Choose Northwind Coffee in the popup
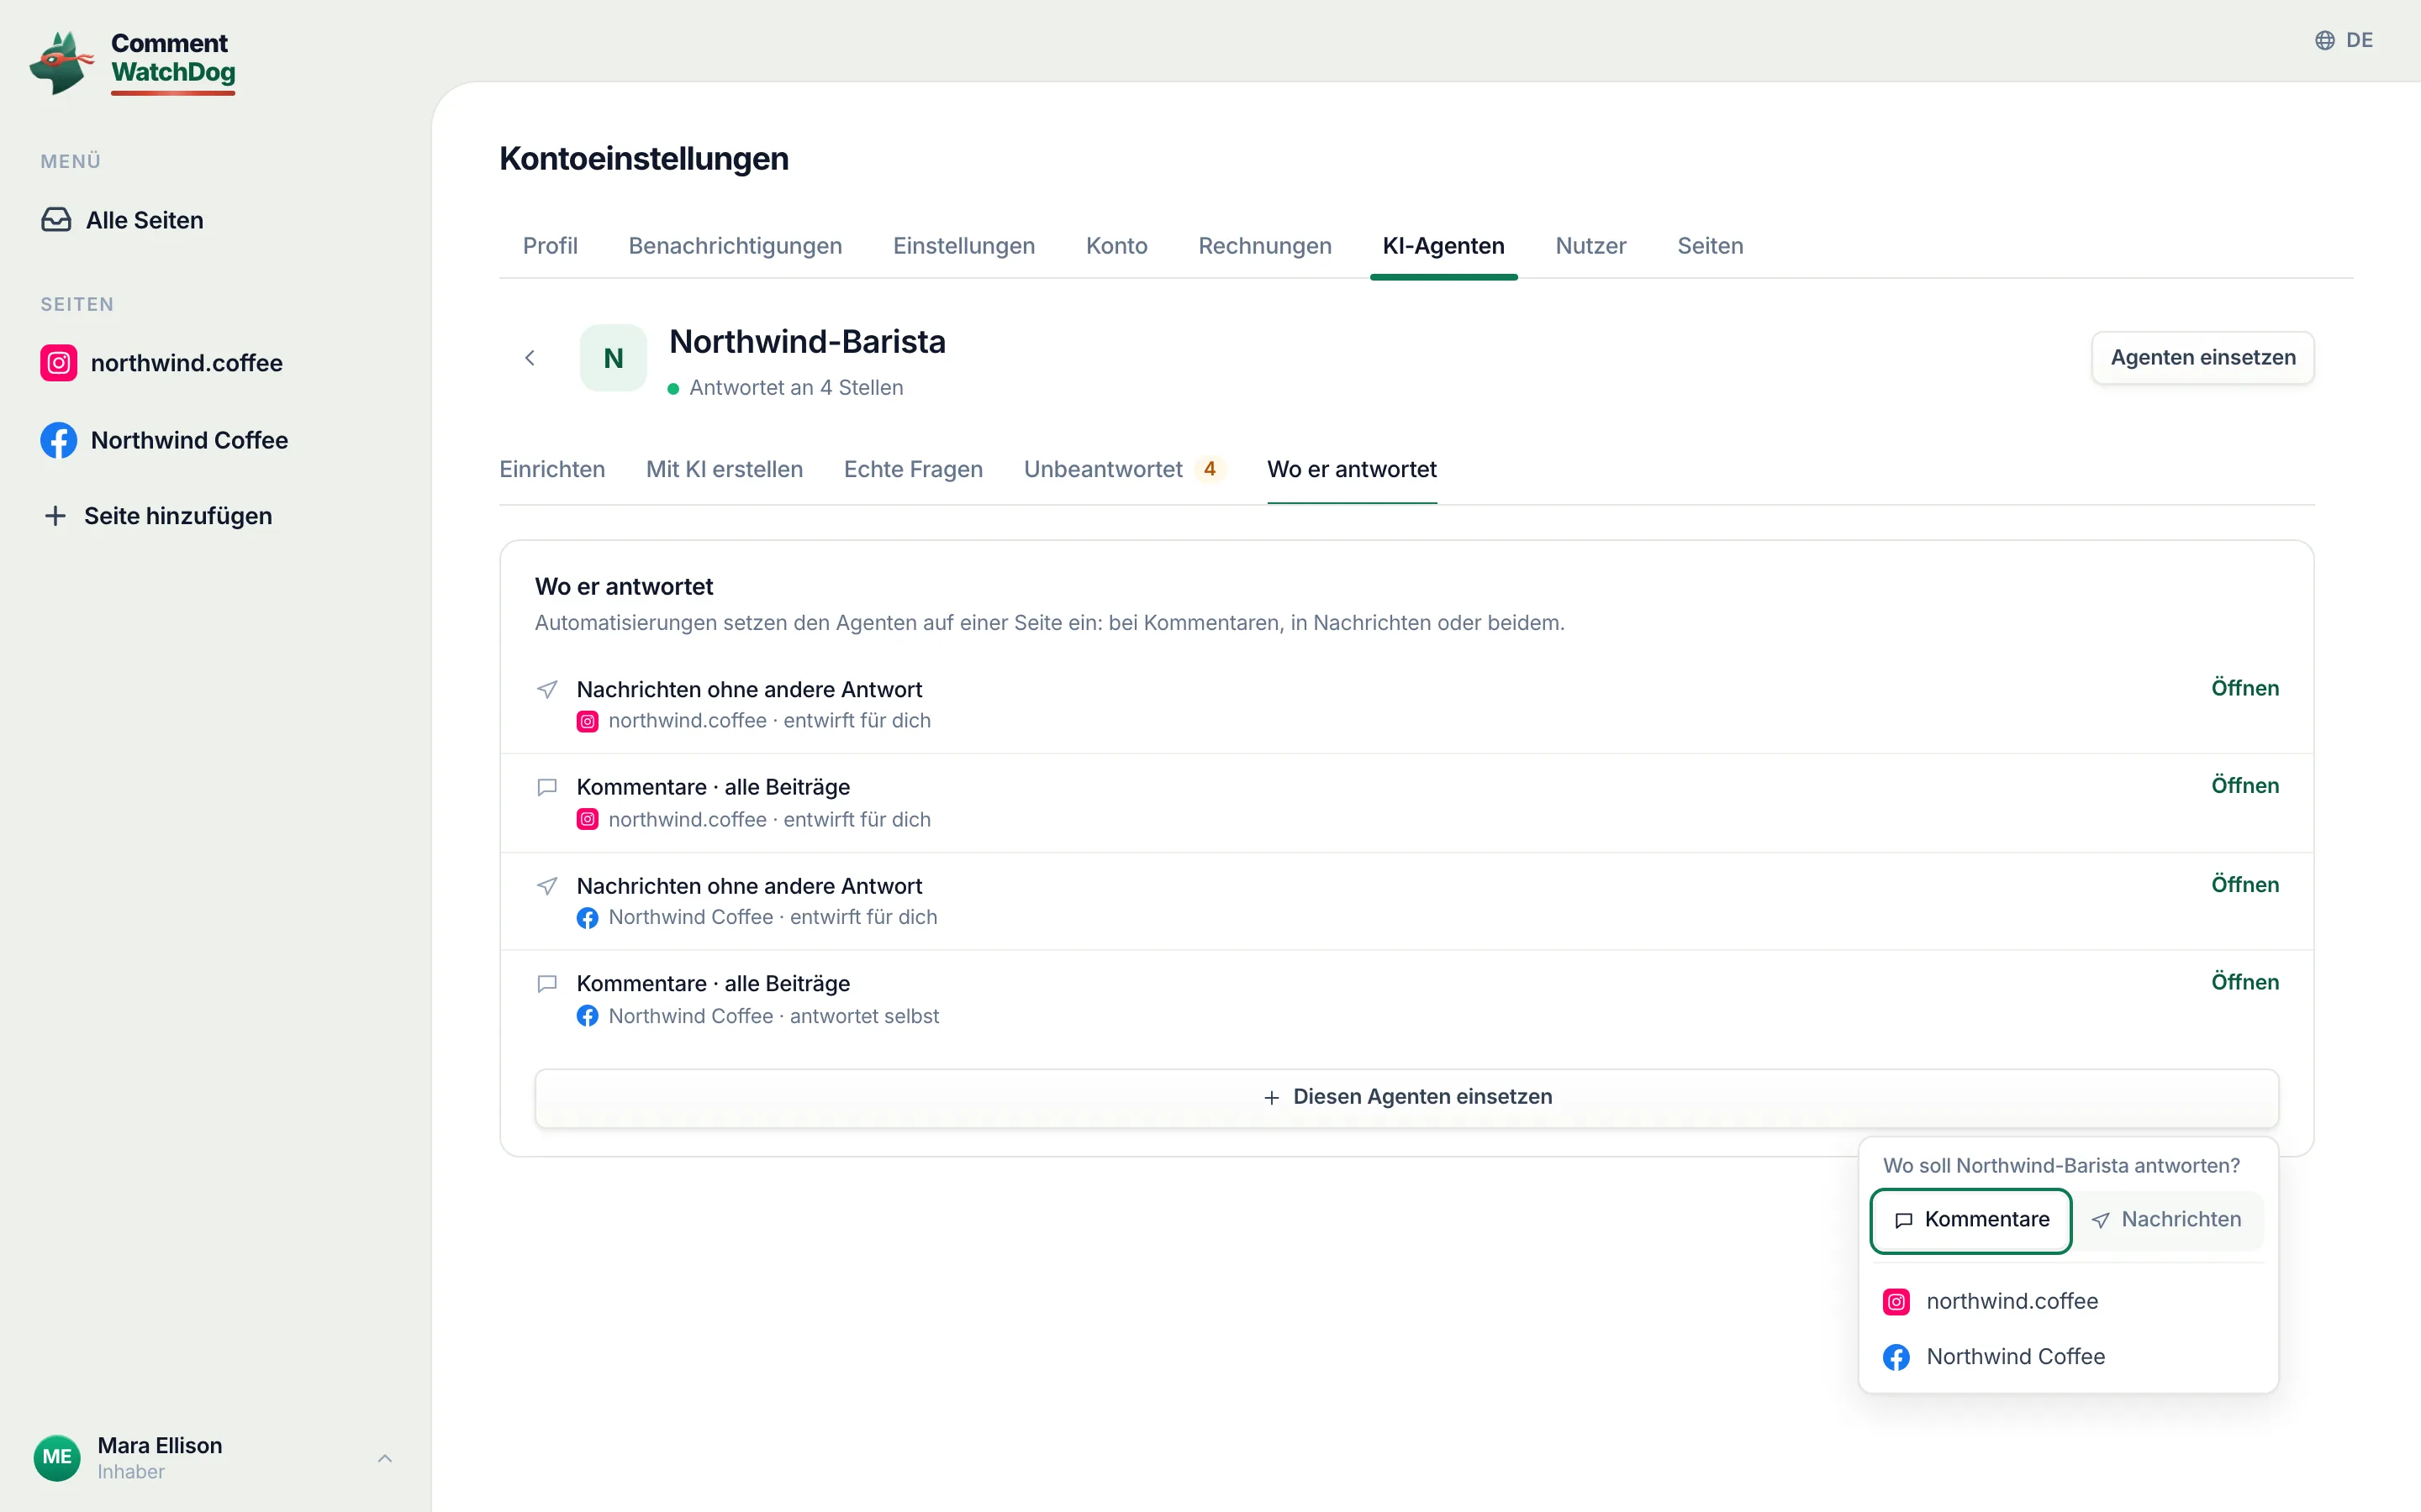2421x1512 pixels. click(2067, 1357)
